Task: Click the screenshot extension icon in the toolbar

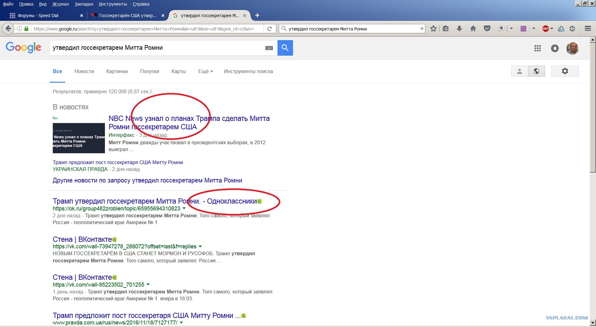Action: [501, 29]
